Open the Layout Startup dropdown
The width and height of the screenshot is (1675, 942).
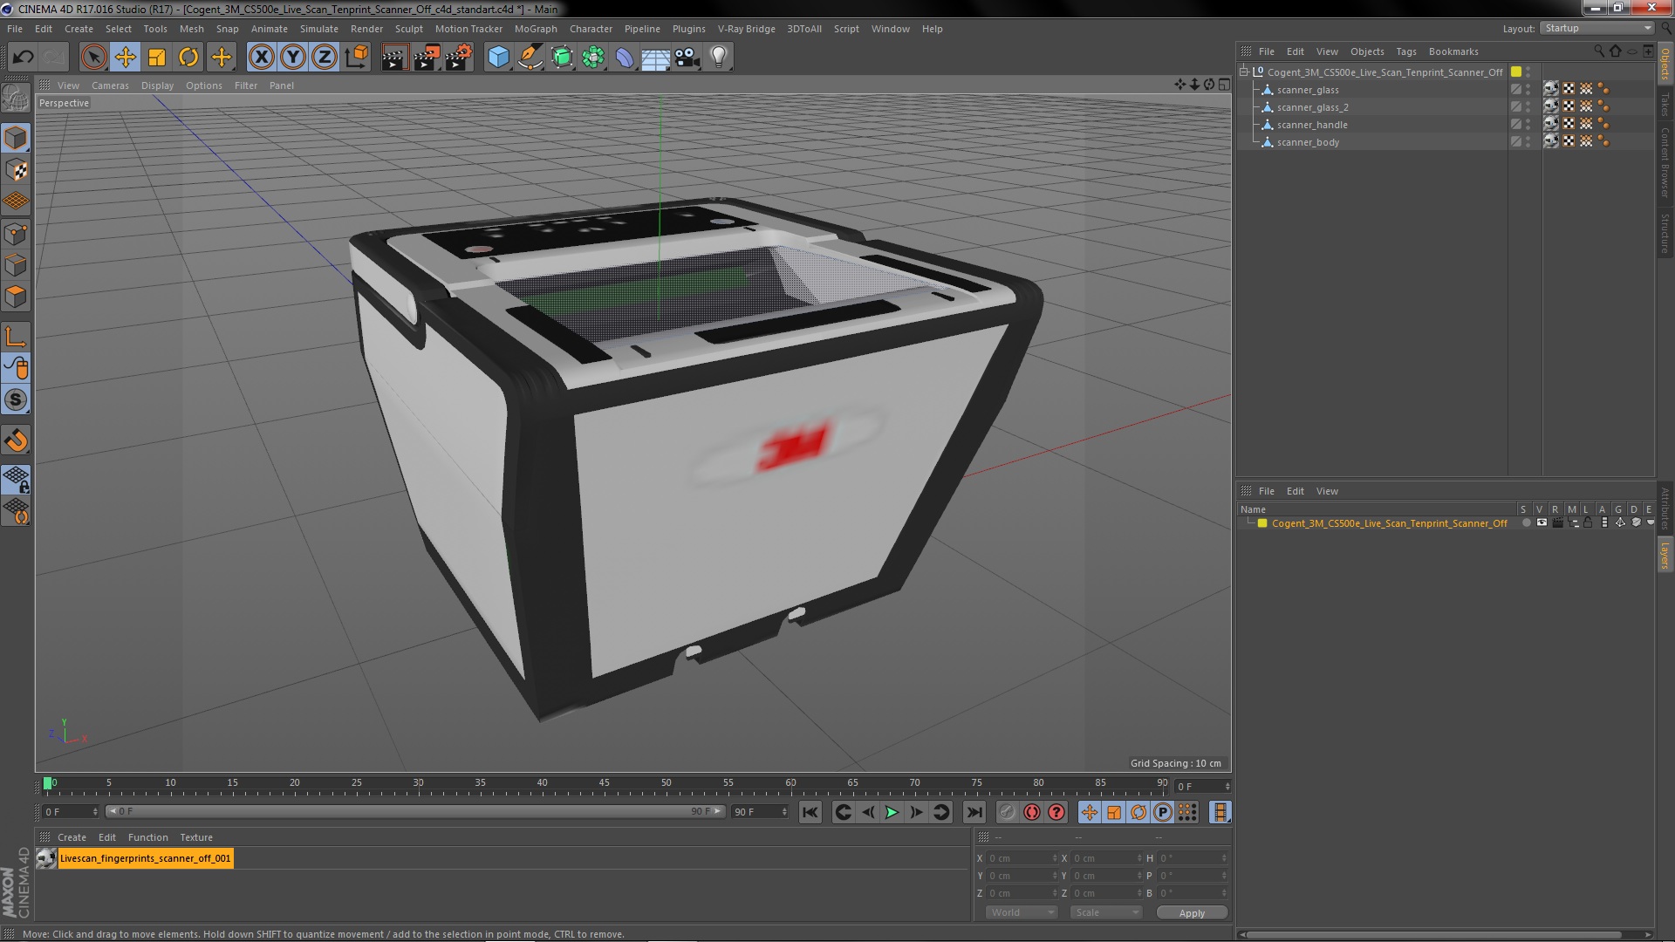pos(1597,28)
